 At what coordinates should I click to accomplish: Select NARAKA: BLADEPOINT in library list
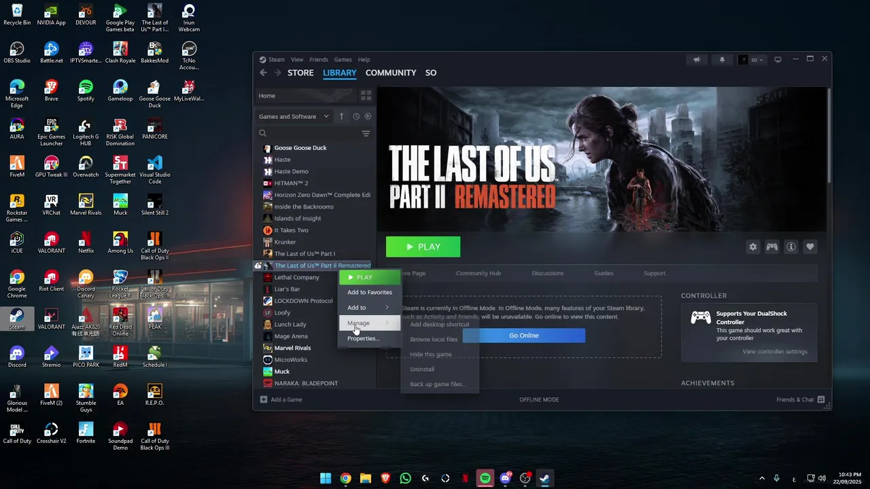click(x=306, y=383)
